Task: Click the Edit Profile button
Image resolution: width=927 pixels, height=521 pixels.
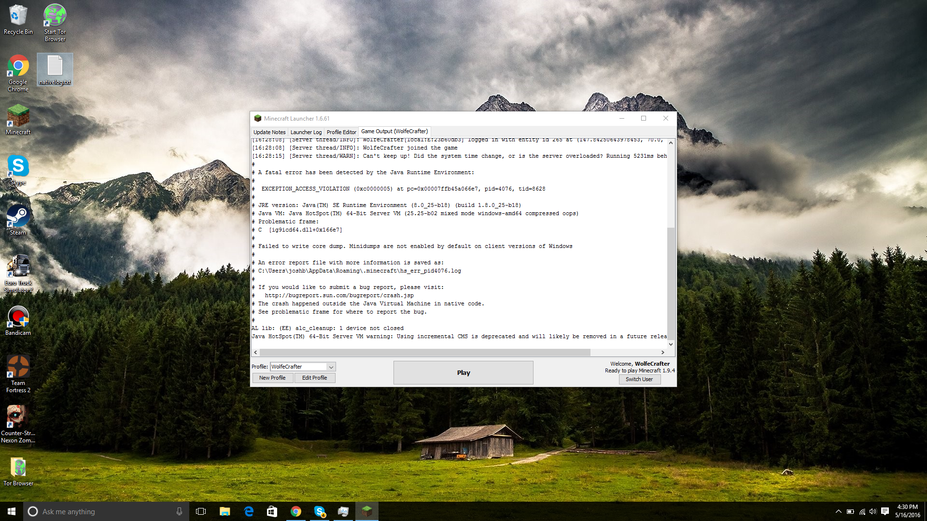Action: click(314, 378)
